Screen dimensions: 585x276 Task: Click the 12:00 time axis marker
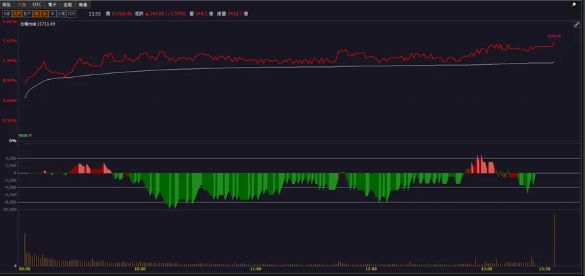click(x=371, y=269)
